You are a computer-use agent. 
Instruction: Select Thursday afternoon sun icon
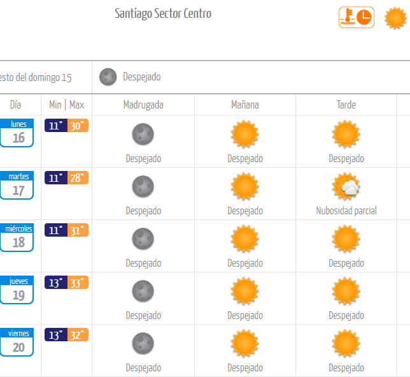coord(346,291)
